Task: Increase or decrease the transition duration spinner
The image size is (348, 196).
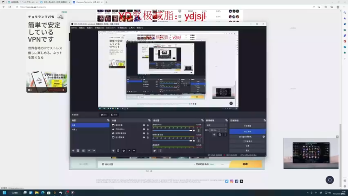Action: click(225, 130)
